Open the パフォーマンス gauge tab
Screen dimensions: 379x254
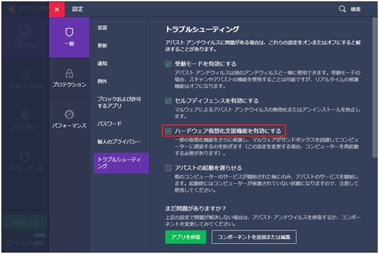click(69, 119)
